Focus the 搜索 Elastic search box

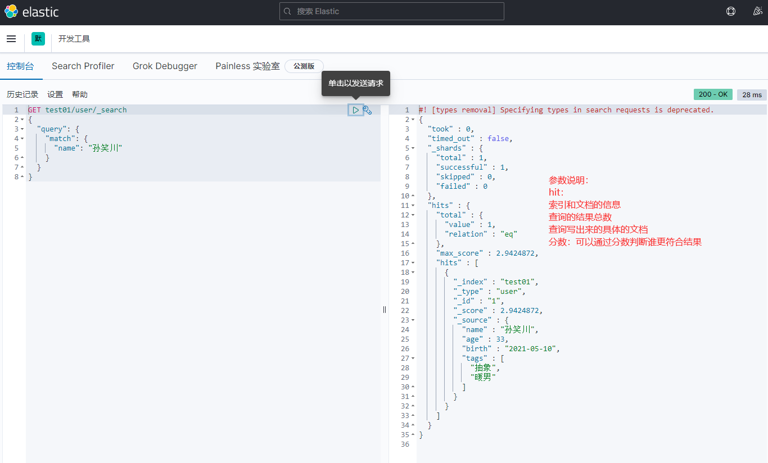coord(392,11)
